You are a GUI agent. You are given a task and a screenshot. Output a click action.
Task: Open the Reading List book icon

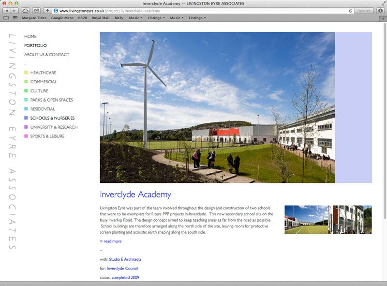(x=6, y=18)
